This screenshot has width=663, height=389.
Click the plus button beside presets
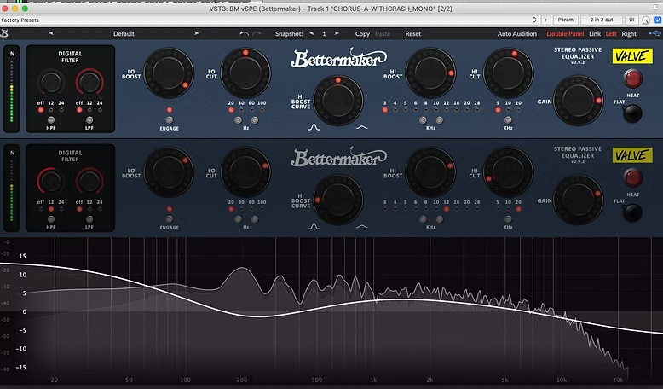coord(545,20)
